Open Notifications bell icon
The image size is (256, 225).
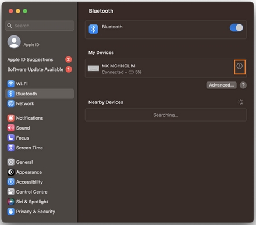tap(11, 118)
